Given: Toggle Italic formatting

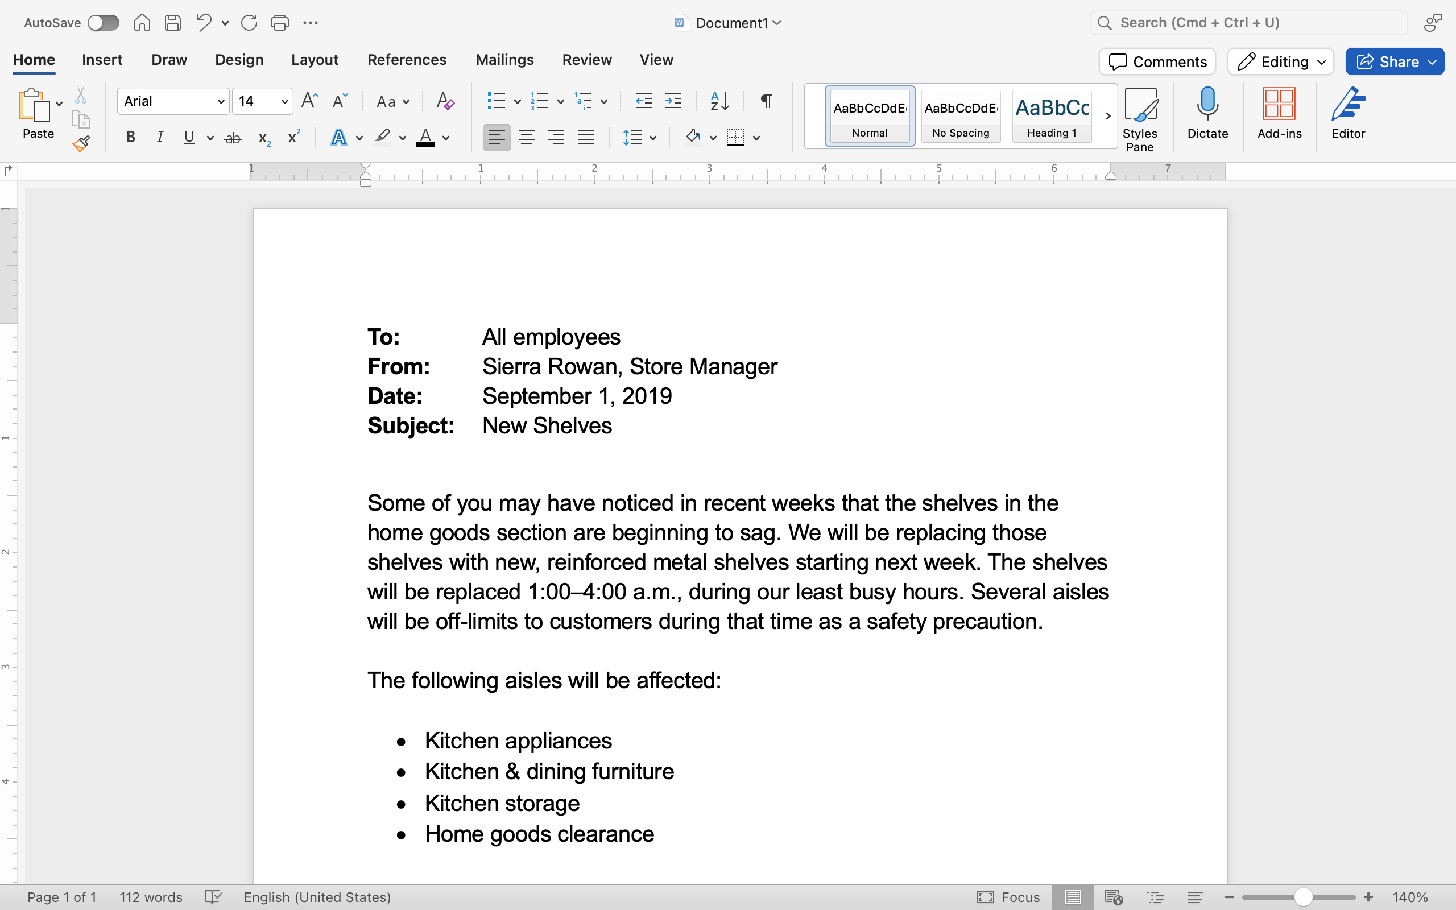Looking at the screenshot, I should pos(160,137).
